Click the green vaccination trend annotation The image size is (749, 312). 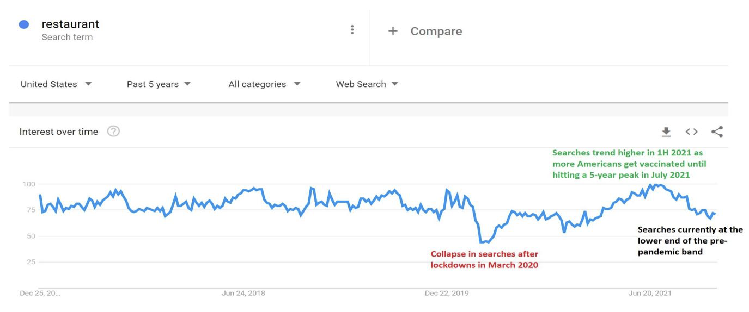point(629,164)
